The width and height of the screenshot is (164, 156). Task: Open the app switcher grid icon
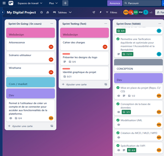(4, 3)
